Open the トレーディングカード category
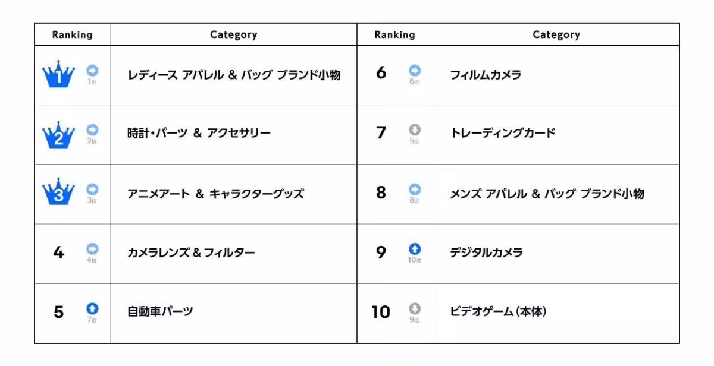The width and height of the screenshot is (714, 366). pos(502,133)
